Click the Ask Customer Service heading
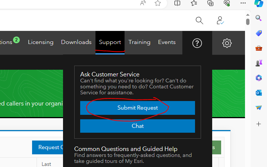Image resolution: width=267 pixels, height=167 pixels. (x=110, y=75)
